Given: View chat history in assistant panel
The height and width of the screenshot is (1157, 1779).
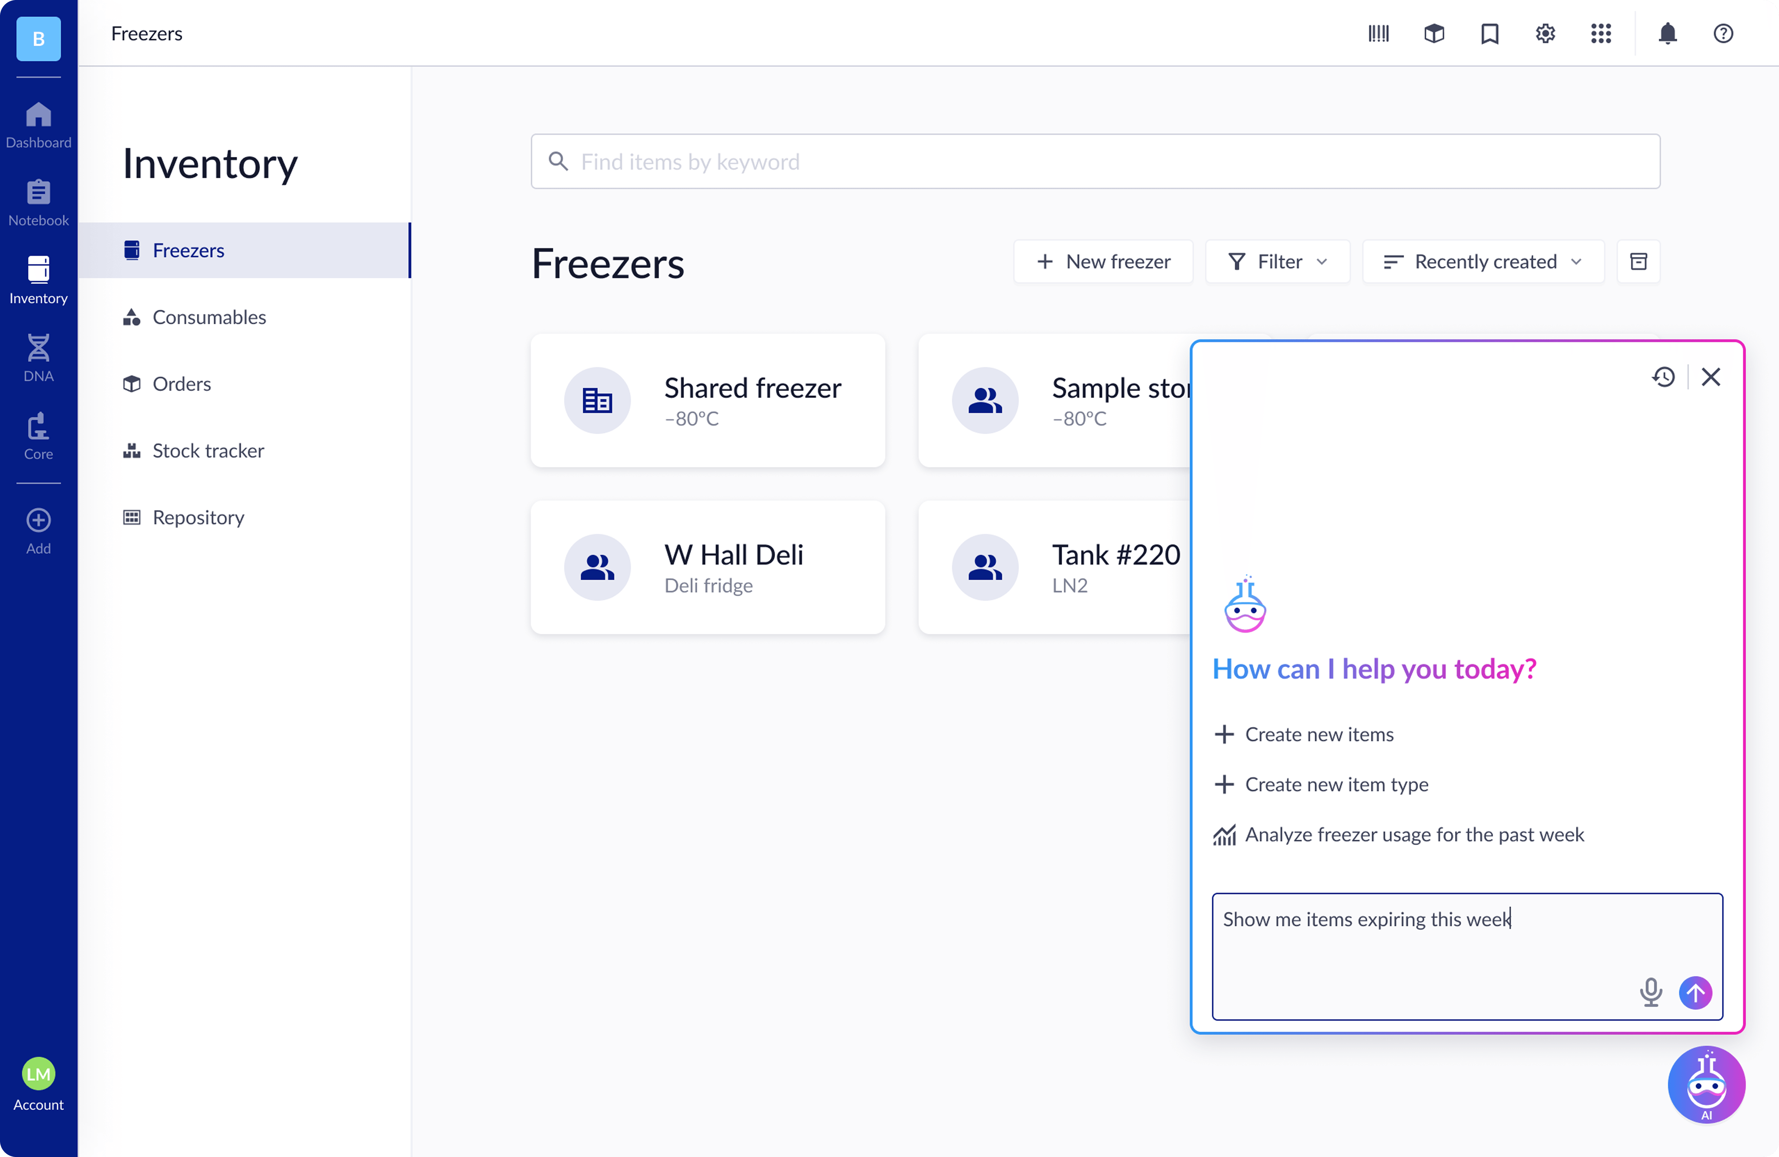Looking at the screenshot, I should [x=1663, y=377].
